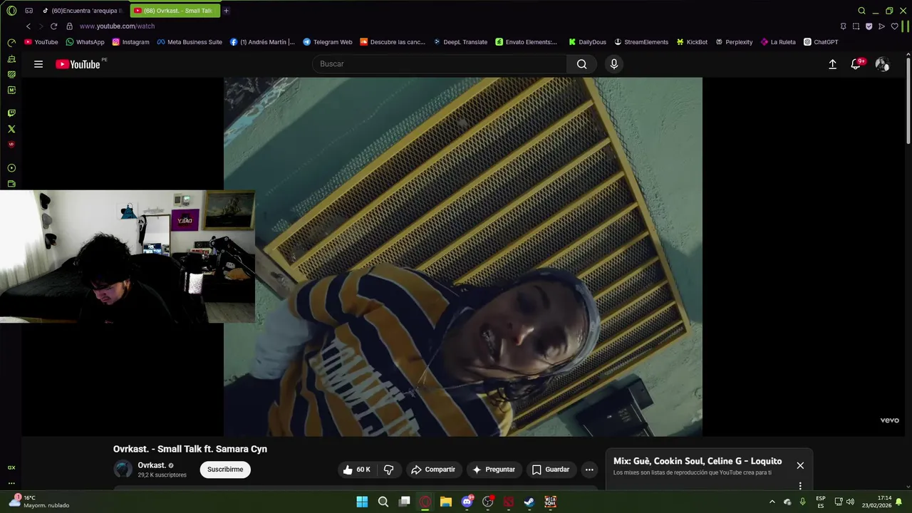Screen dimensions: 912x513
Task: Open the YouTube account avatar menu
Action: click(x=882, y=64)
